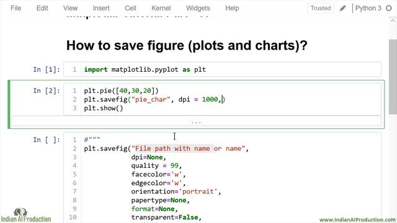The width and height of the screenshot is (397, 223).
Task: Open the Kernel menu
Action: [x=161, y=8]
